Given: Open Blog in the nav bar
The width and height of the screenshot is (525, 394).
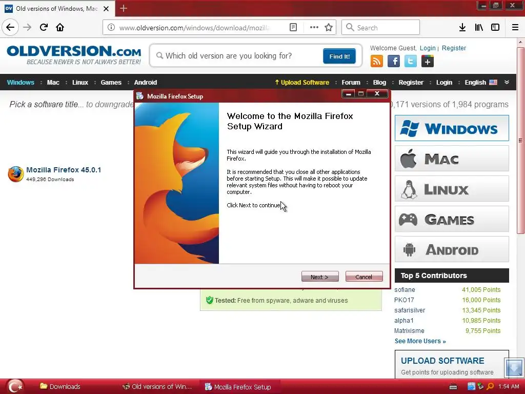Looking at the screenshot, I should pos(379,83).
